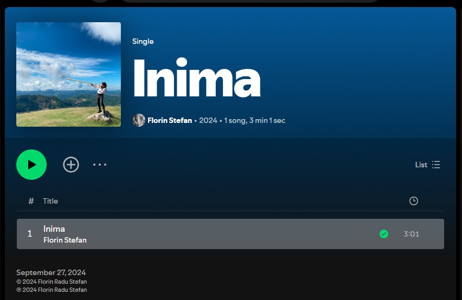Click the Single label above the title

pos(143,41)
